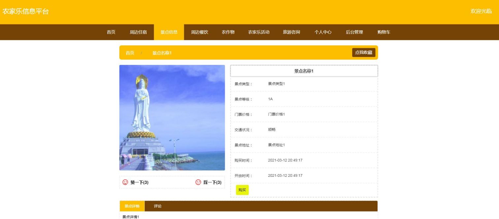Image resolution: width=499 pixels, height=219 pixels.
Task: Click the 景点名称1 title in the info panel
Action: coord(304,71)
